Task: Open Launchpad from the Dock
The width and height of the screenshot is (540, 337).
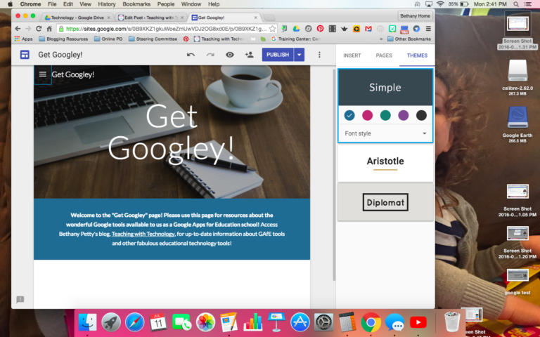Action: [111, 322]
